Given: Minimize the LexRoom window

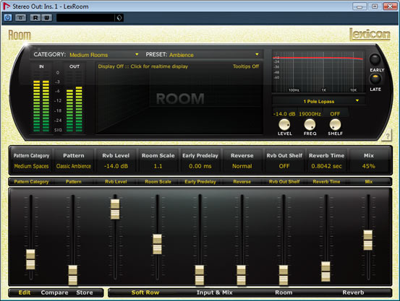Looking at the screenshot, I should point(359,6).
